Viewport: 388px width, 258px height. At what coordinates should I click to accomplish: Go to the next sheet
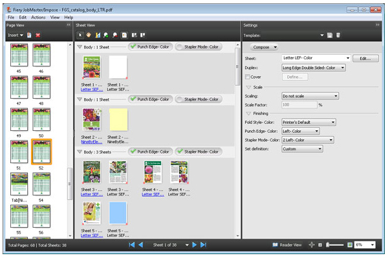195,245
